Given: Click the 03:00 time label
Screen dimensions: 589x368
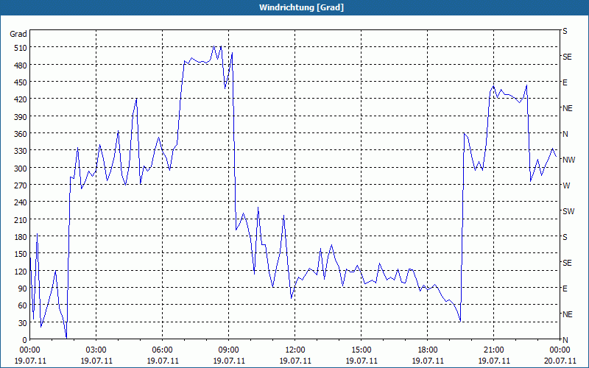Looking at the screenshot, I should (96, 350).
